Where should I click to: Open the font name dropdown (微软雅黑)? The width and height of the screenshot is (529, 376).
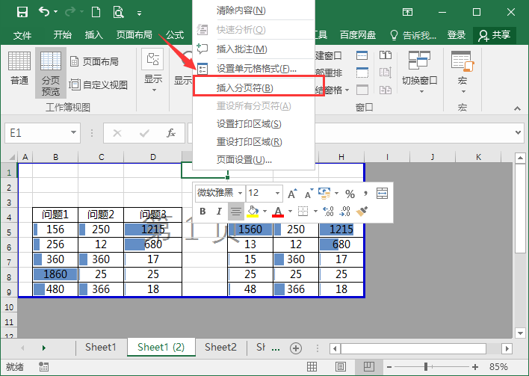[240, 194]
